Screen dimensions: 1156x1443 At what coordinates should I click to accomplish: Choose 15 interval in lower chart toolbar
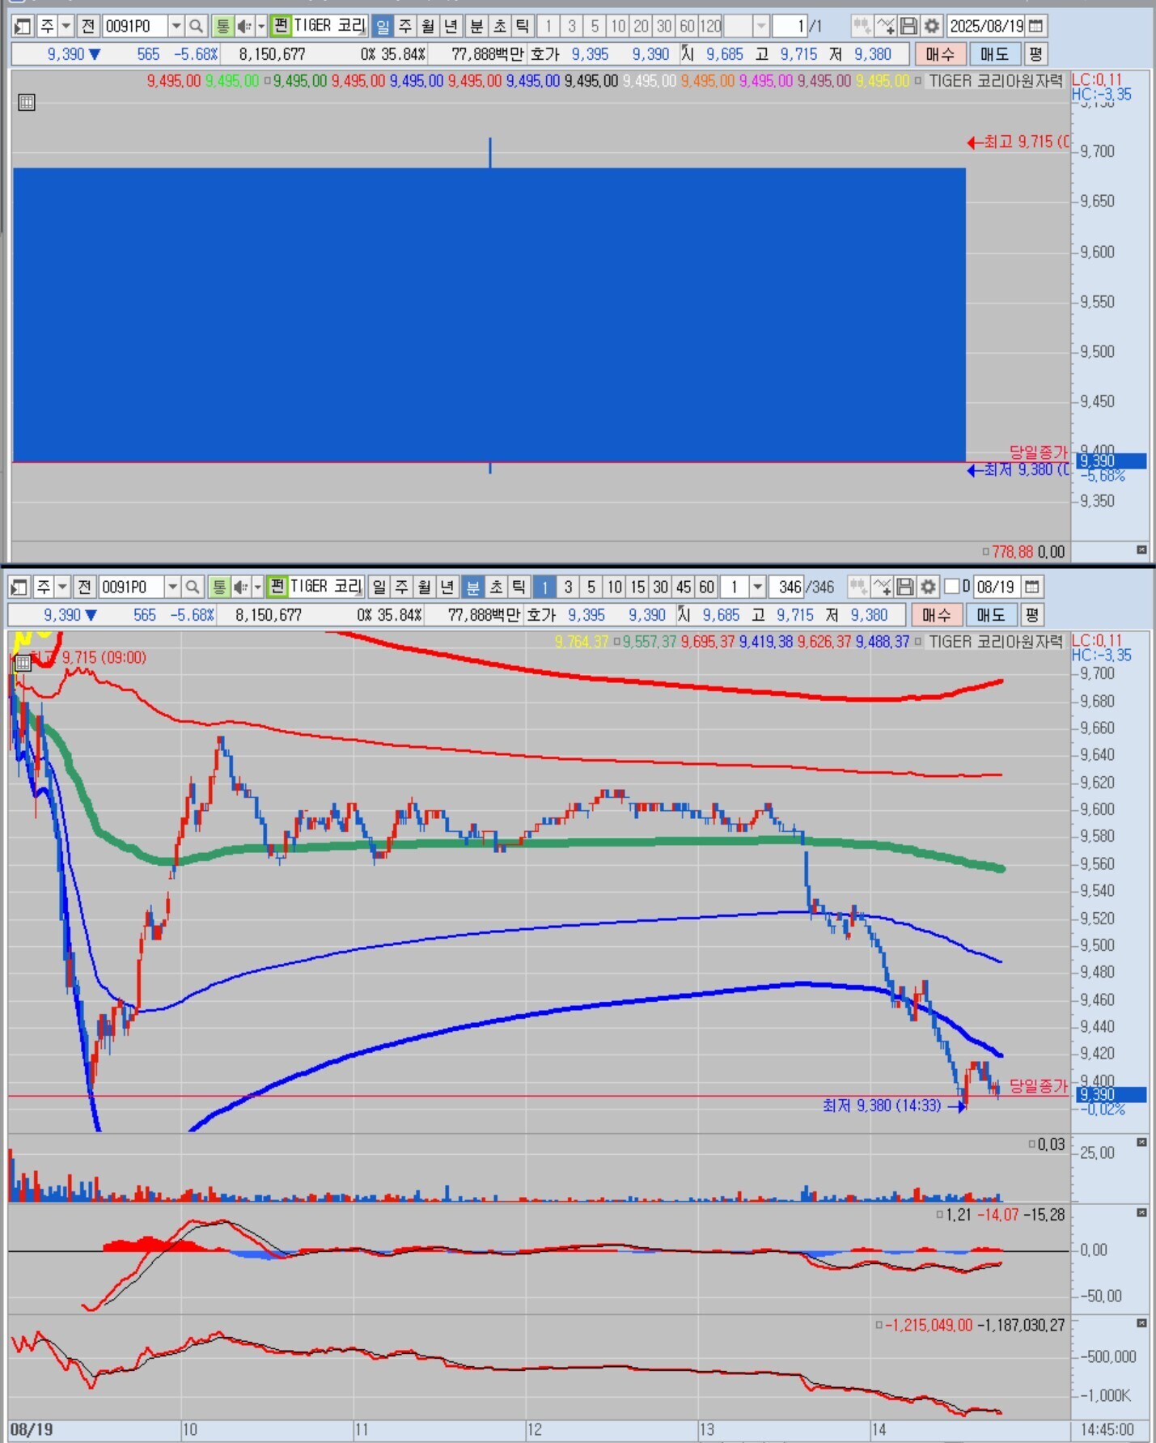point(637,587)
